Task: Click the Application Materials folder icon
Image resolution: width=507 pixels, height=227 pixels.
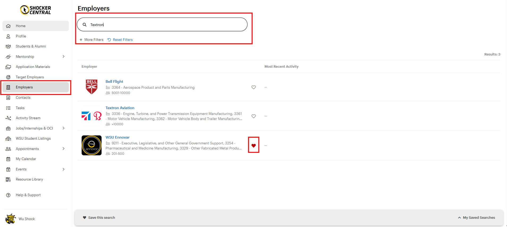Action: (x=8, y=67)
